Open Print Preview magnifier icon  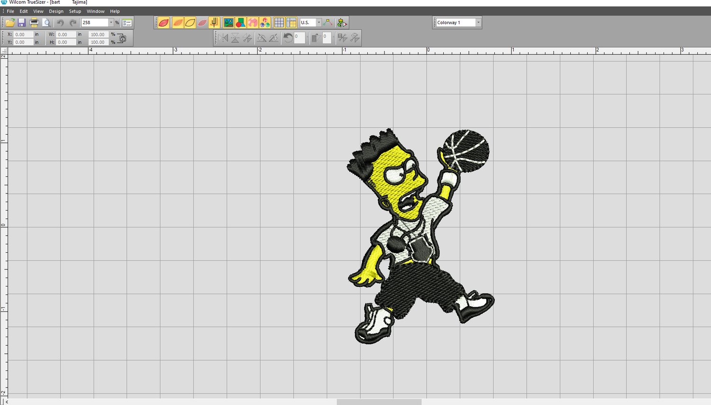46,22
